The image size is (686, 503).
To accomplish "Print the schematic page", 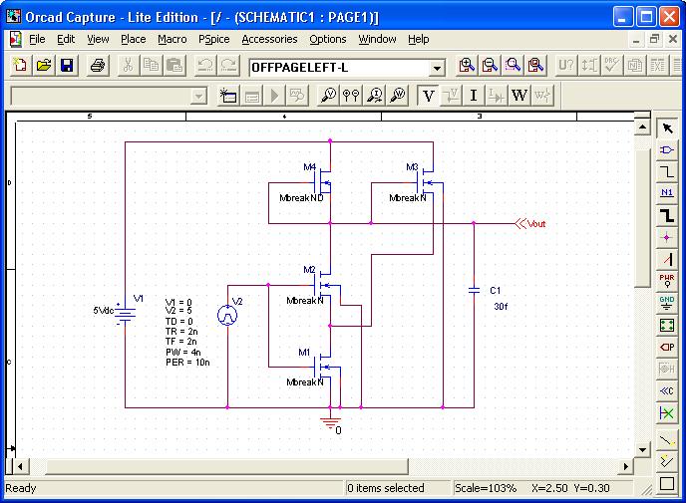I will coord(98,66).
